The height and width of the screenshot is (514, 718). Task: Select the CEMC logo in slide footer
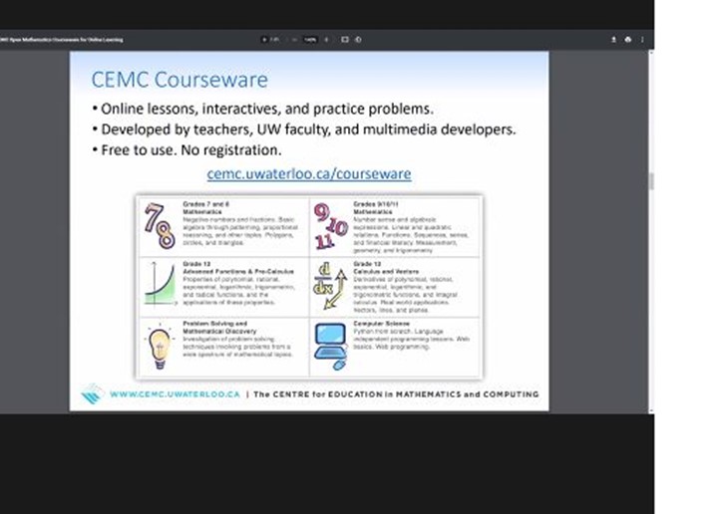92,393
